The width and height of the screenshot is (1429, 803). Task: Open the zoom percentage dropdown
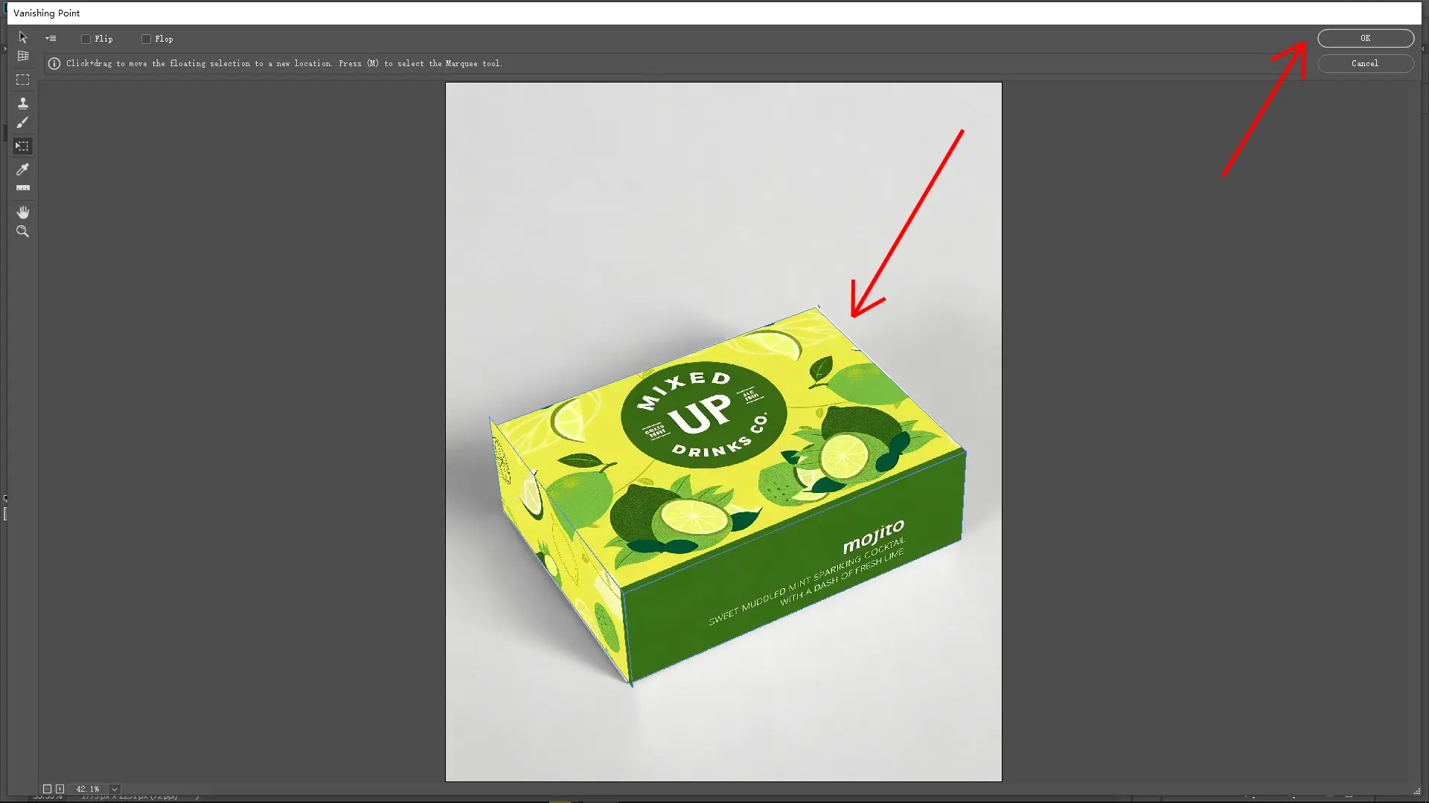click(x=115, y=789)
